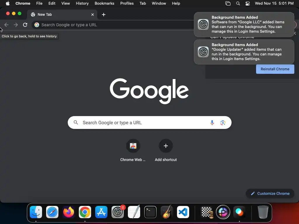
Task: Click the magnifier icon in search box
Action: [x=76, y=123]
